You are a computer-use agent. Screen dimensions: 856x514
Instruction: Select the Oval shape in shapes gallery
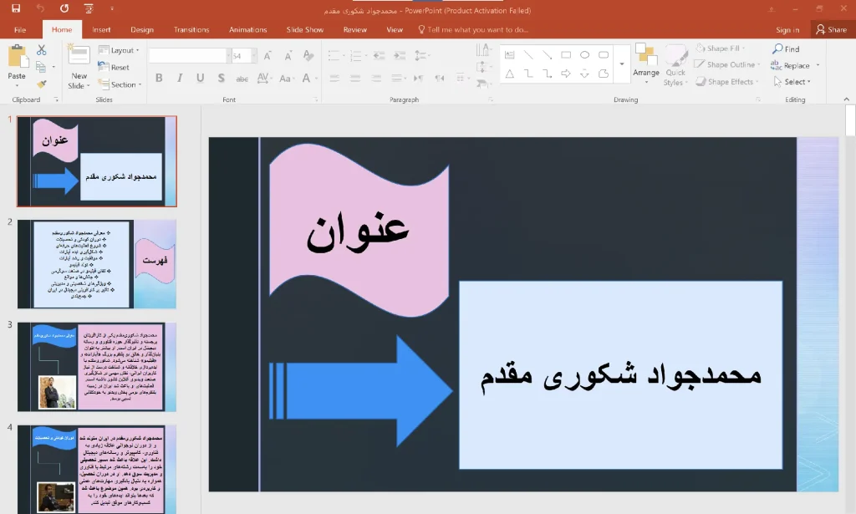click(x=584, y=54)
